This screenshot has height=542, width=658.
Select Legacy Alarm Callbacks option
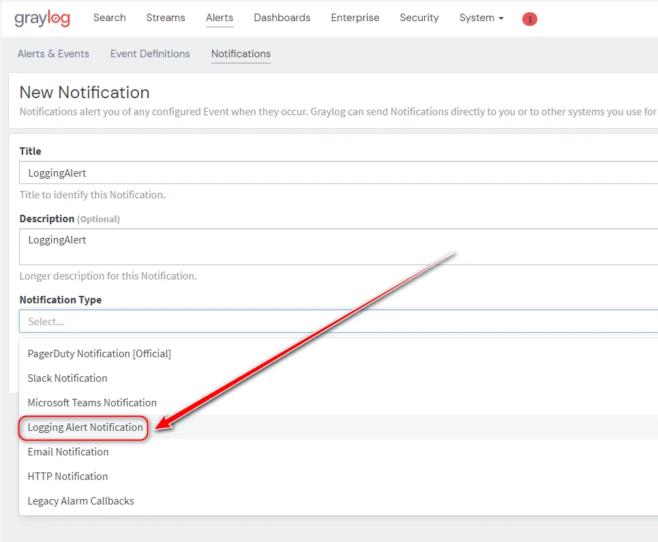pyautogui.click(x=80, y=501)
